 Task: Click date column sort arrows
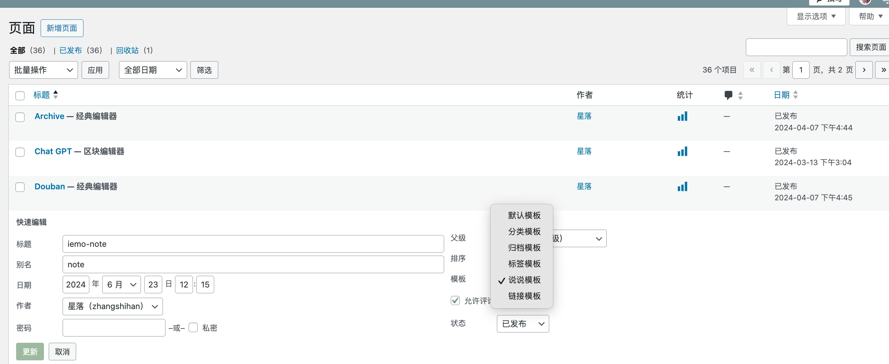click(x=795, y=95)
